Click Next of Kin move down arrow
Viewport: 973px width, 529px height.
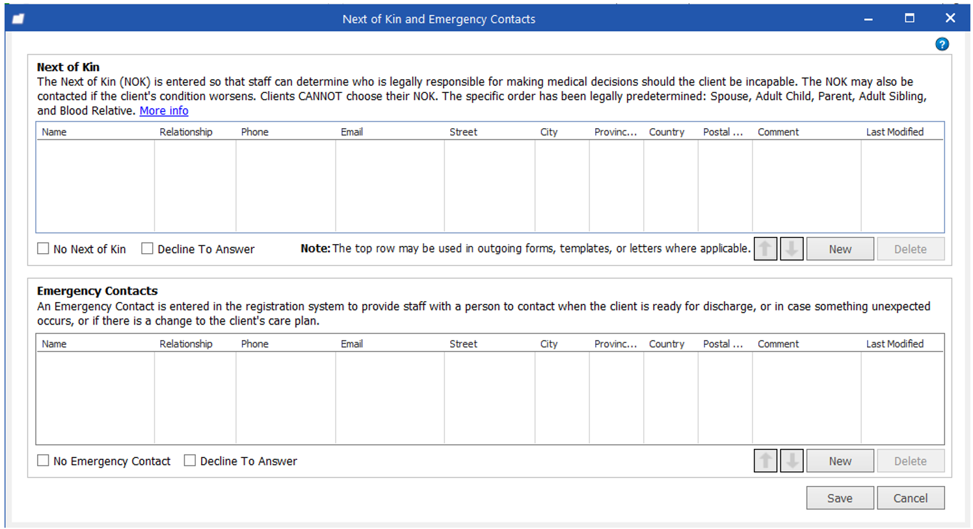point(792,249)
